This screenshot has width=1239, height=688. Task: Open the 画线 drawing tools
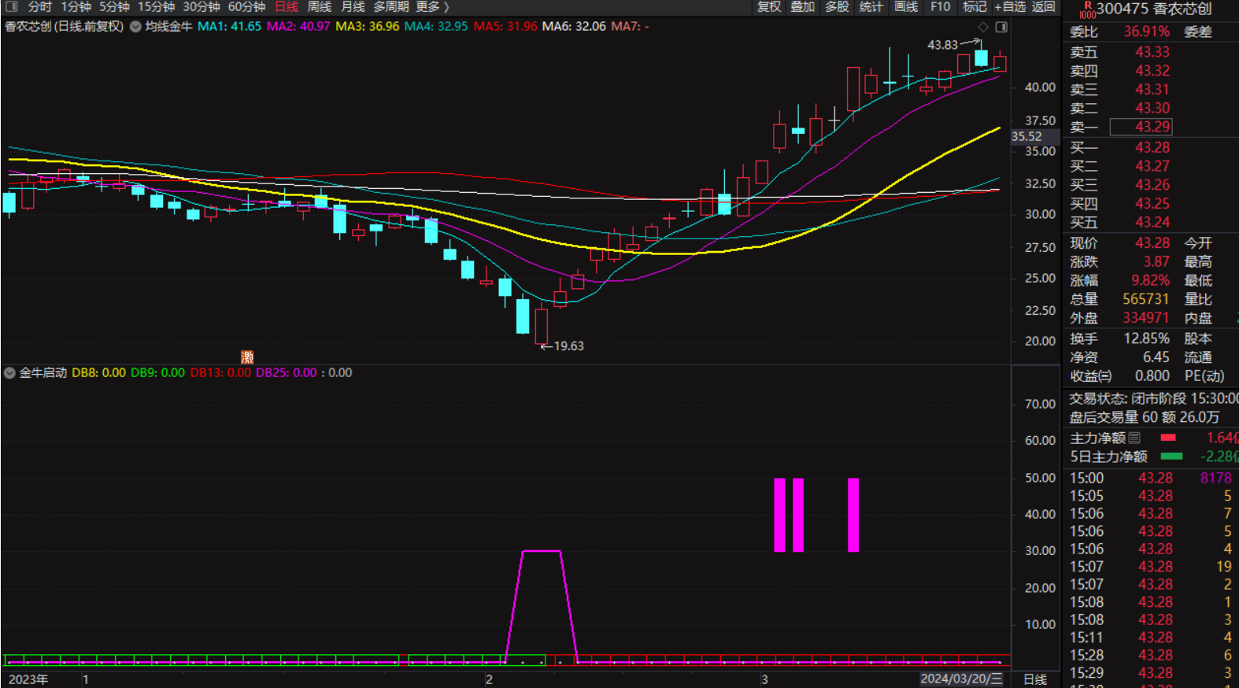coord(906,7)
